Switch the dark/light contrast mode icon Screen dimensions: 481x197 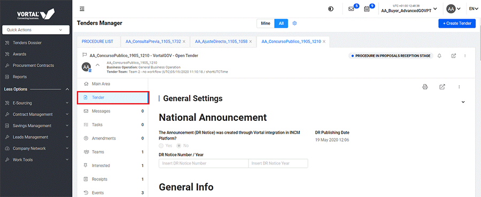coord(330,9)
